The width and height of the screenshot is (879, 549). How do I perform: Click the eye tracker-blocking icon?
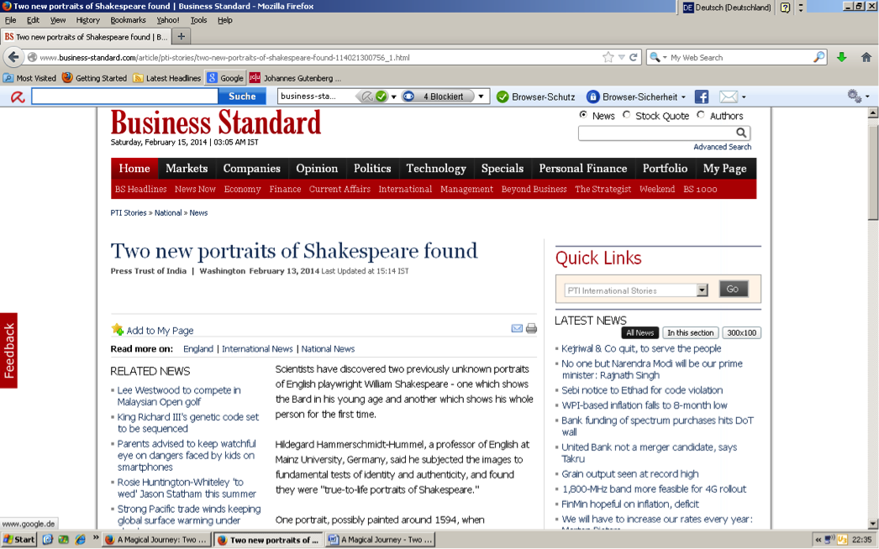click(408, 97)
